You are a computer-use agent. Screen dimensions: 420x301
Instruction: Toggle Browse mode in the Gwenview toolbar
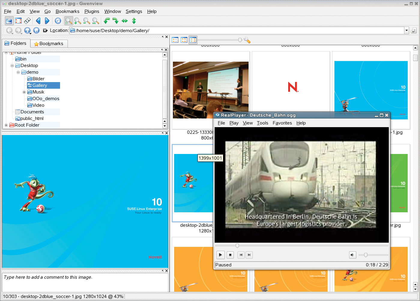9,21
